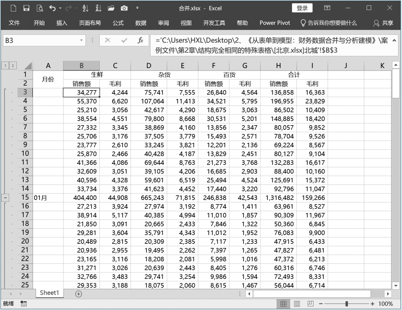The width and height of the screenshot is (402, 310).
Task: Click the Undo arrow icon
Action: [52, 8]
